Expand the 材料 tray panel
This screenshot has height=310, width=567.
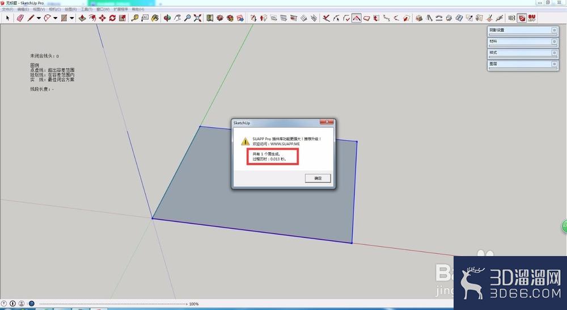(523, 41)
